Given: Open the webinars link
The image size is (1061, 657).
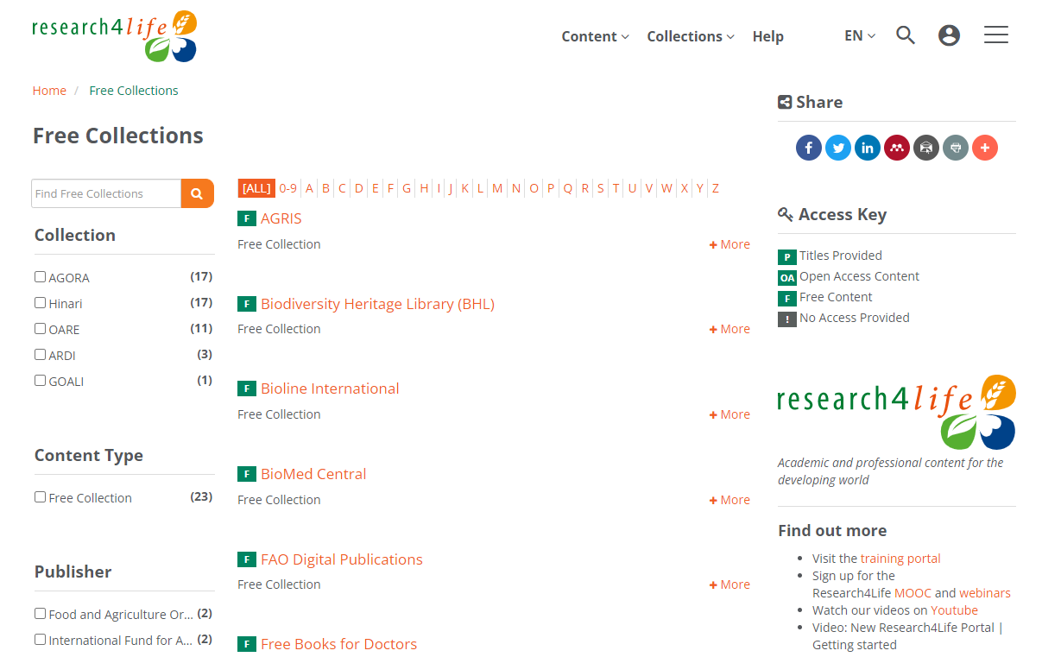Looking at the screenshot, I should point(985,593).
